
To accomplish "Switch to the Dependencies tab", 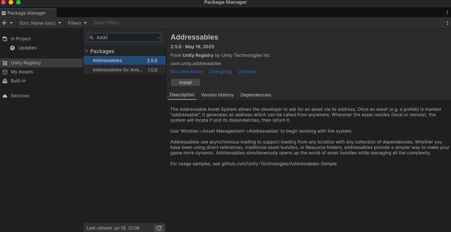I will (256, 95).
